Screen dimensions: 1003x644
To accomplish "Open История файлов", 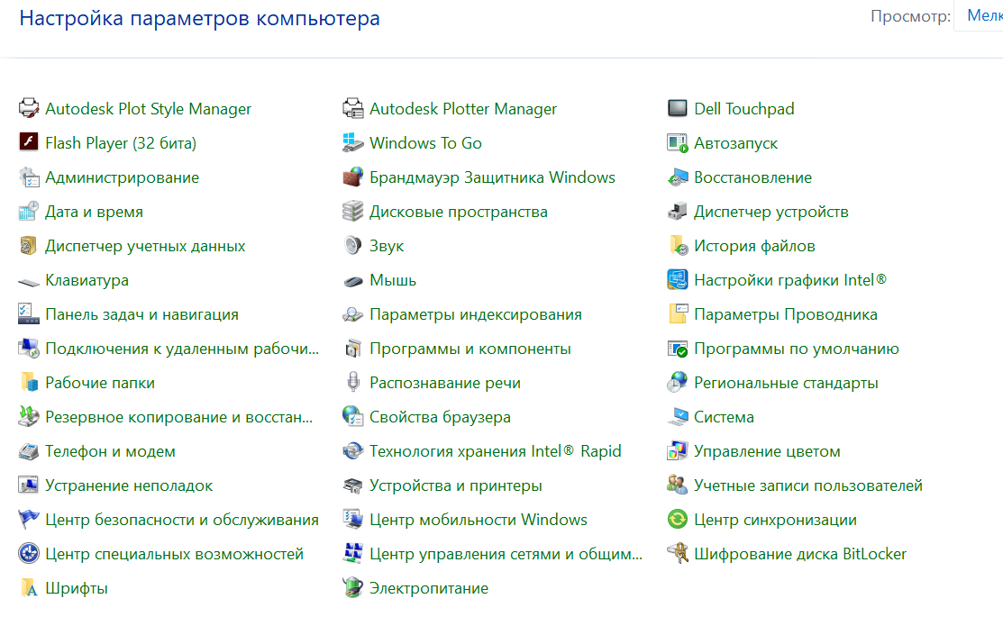I will (754, 246).
